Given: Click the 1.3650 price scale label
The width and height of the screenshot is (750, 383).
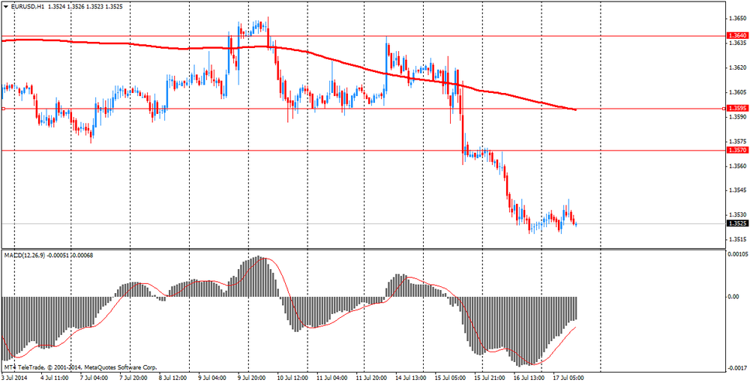Looking at the screenshot, I should tap(736, 19).
